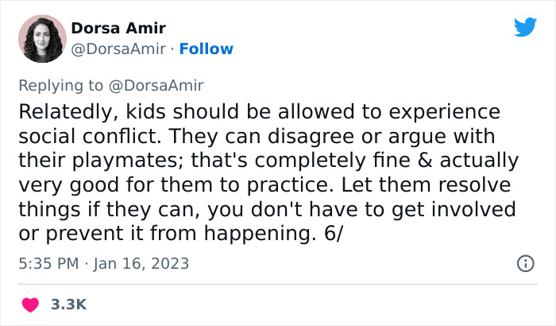Click the Twitter bird logo
Screen dimensions: 556x326
coord(525,26)
